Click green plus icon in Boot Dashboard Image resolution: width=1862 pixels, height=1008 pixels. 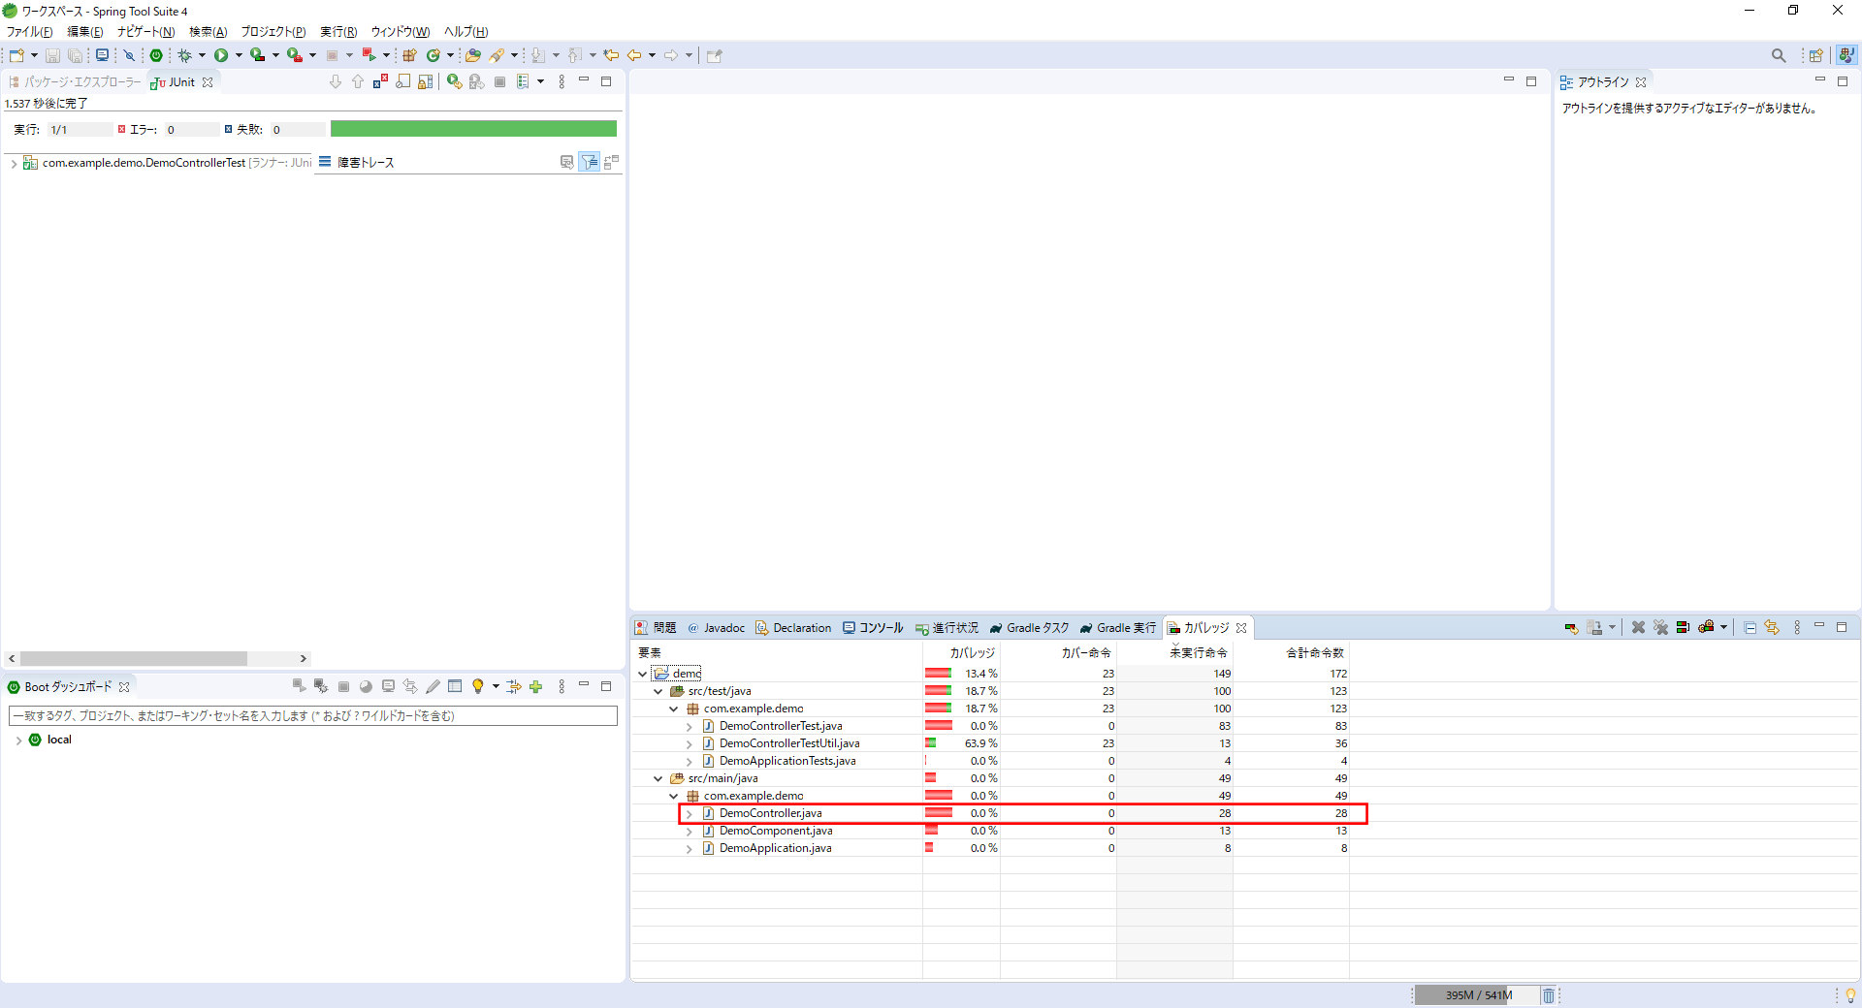coord(535,687)
